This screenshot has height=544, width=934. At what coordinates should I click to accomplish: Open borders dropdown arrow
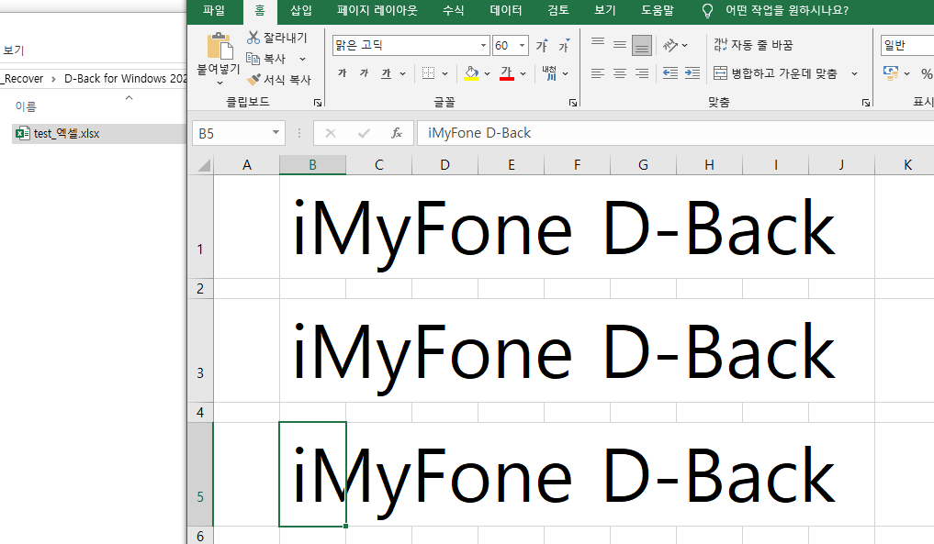coord(445,73)
